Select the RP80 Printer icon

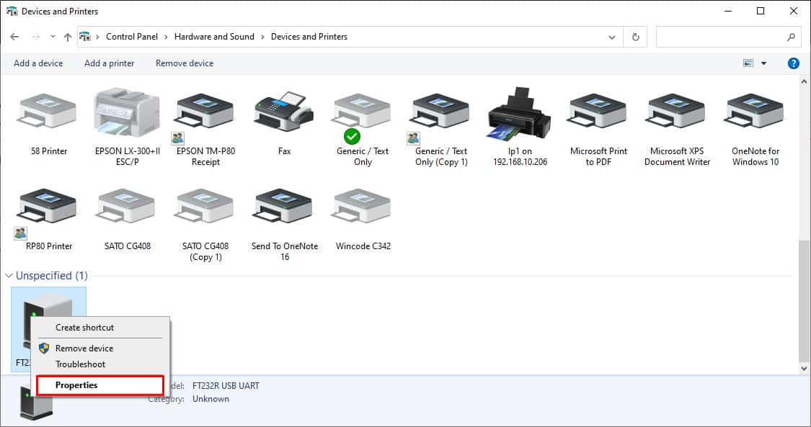[48, 205]
